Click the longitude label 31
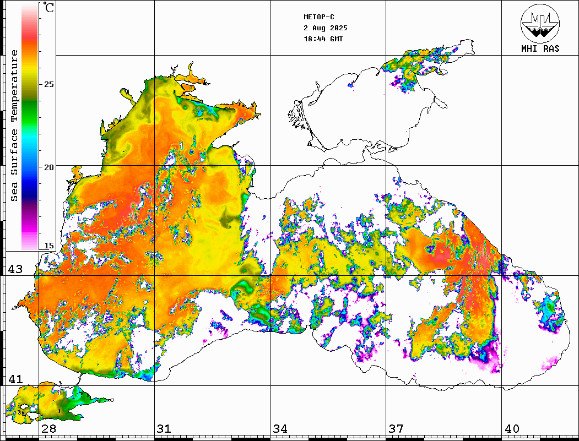 (x=164, y=428)
